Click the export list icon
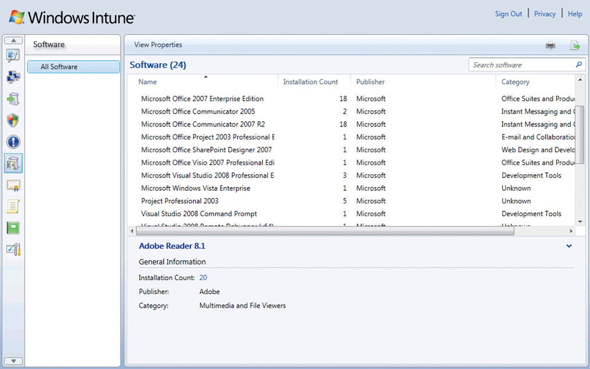Viewport: 590px width, 369px height. click(x=575, y=45)
